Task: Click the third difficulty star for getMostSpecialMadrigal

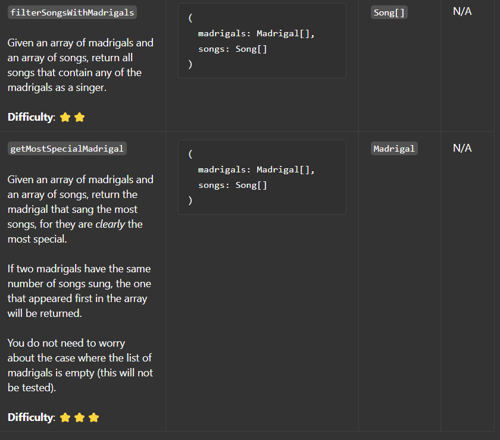Action: (93, 417)
